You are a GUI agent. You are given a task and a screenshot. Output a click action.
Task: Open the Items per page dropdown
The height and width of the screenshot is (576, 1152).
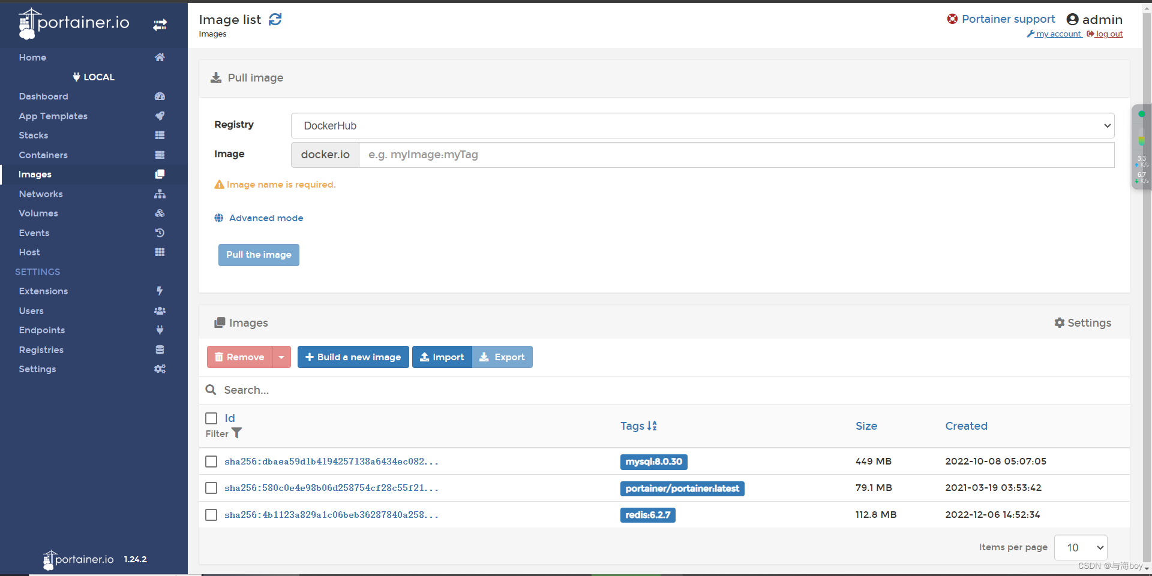1081,547
